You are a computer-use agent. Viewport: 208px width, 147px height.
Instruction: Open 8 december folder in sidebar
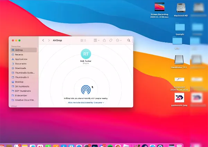point(24,95)
